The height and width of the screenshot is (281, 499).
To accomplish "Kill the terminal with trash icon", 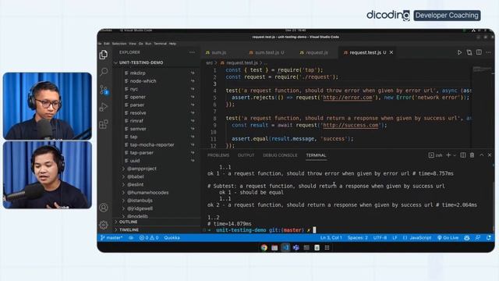I will tap(472, 155).
